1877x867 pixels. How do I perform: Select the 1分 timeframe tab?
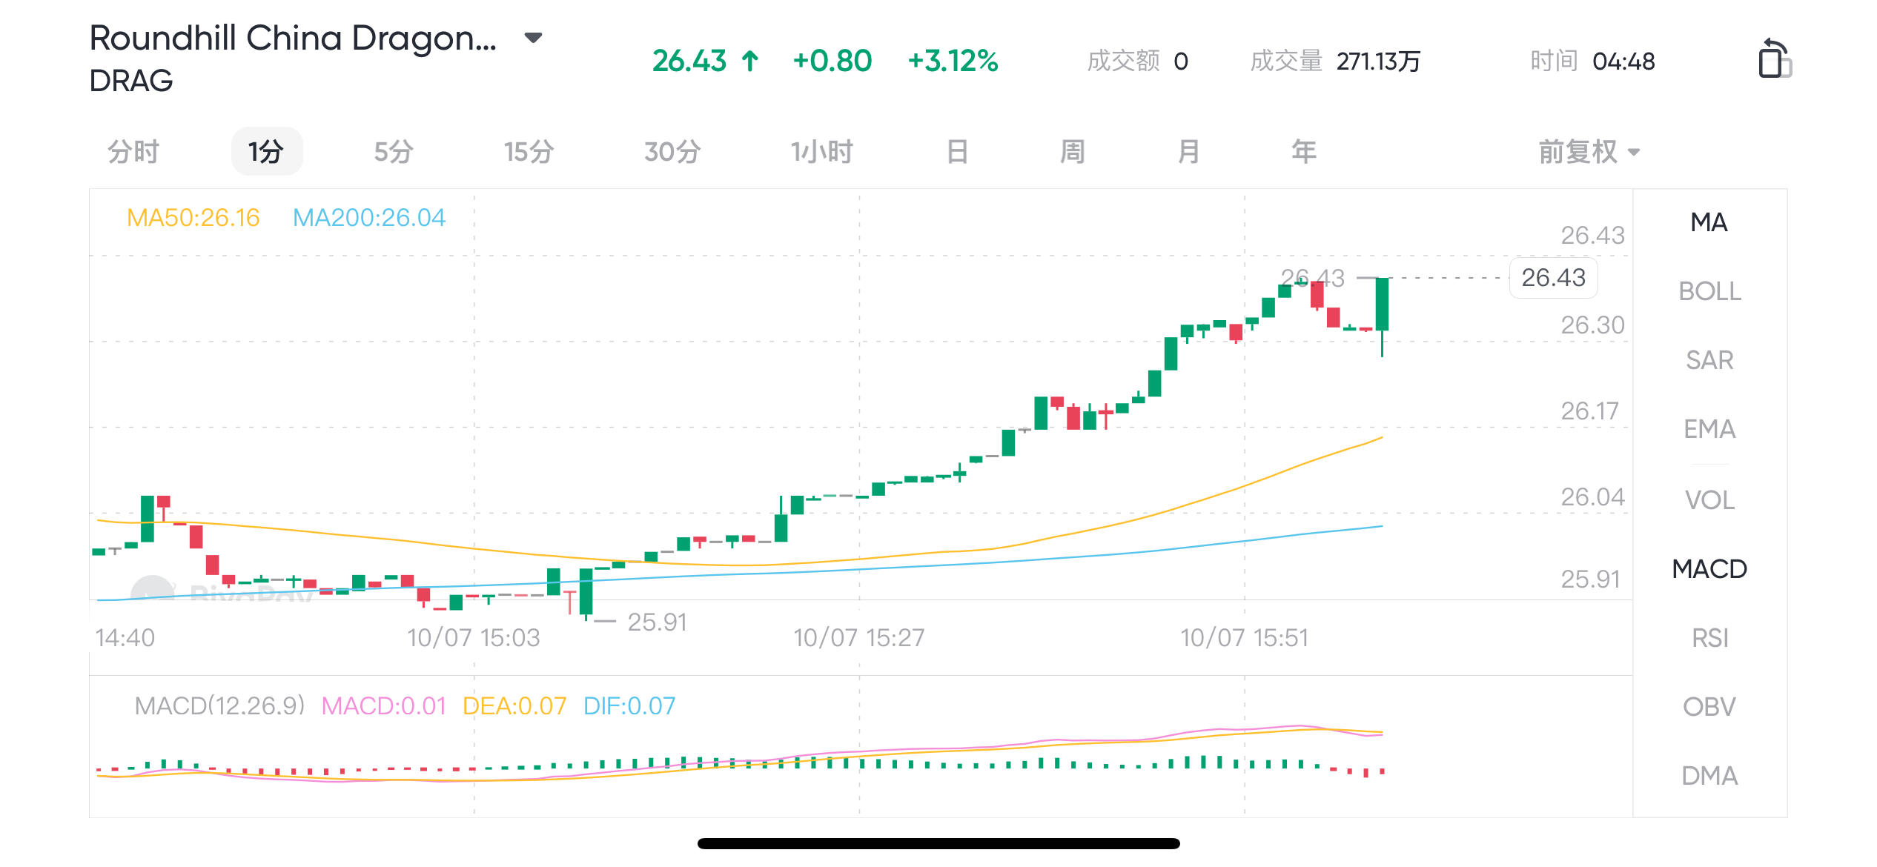(267, 152)
